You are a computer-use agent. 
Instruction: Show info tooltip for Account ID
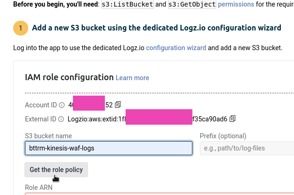coord(62,105)
